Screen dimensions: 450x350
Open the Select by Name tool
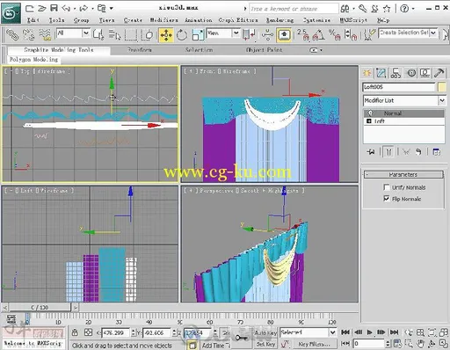click(x=114, y=35)
